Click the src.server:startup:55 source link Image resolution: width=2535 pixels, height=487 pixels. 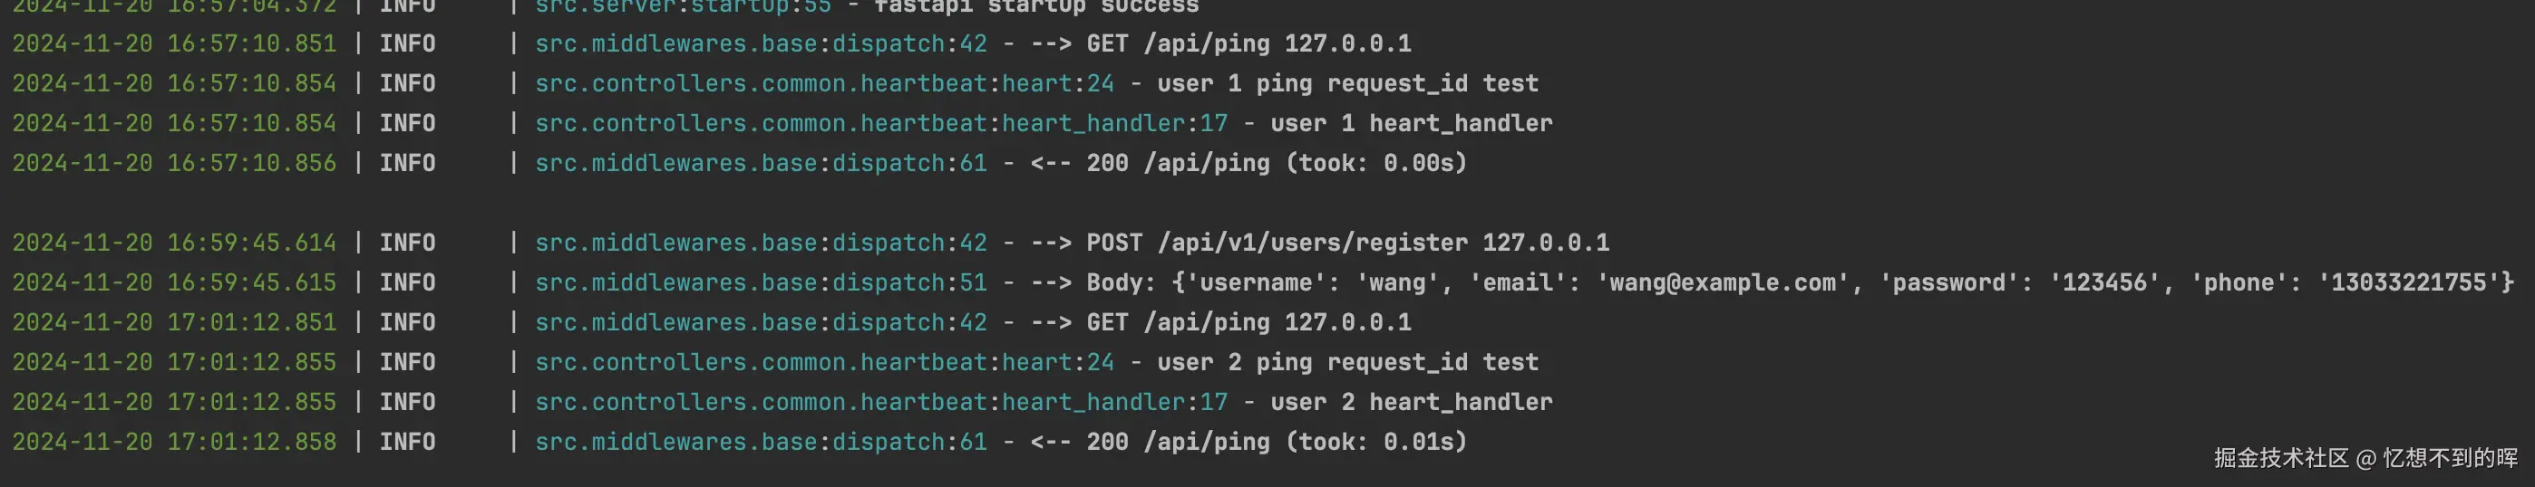(x=682, y=6)
